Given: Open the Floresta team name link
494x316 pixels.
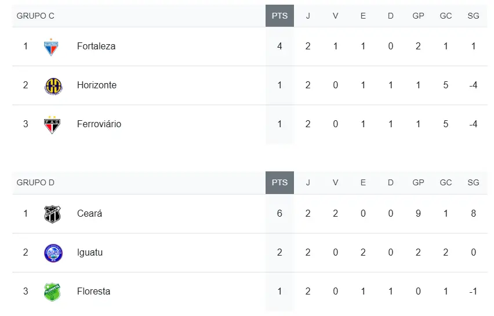Looking at the screenshot, I should (93, 292).
